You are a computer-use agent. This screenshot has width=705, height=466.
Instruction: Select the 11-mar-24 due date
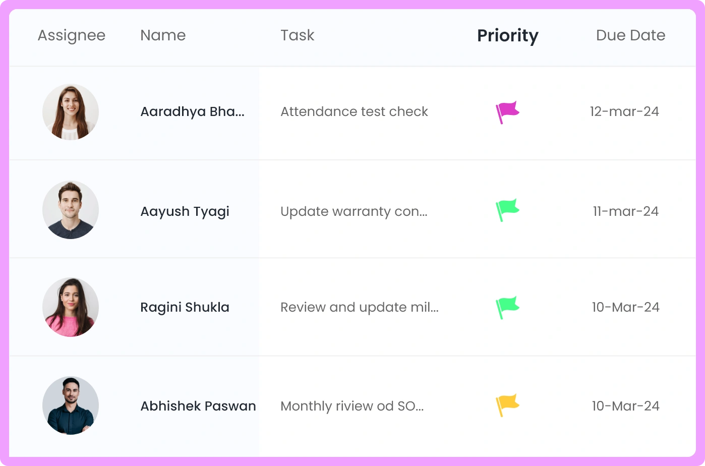tap(625, 211)
